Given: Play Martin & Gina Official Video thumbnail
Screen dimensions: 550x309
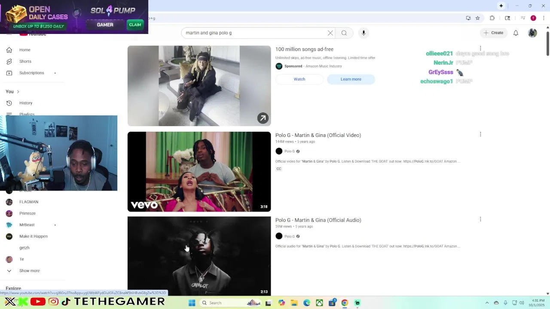Looking at the screenshot, I should point(199,172).
